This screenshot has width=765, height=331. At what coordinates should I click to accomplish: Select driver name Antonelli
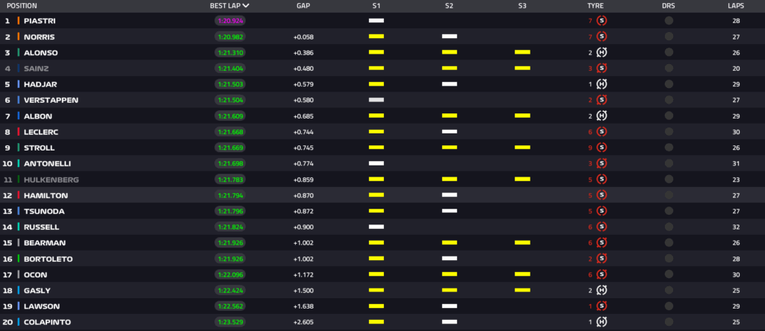(45, 163)
